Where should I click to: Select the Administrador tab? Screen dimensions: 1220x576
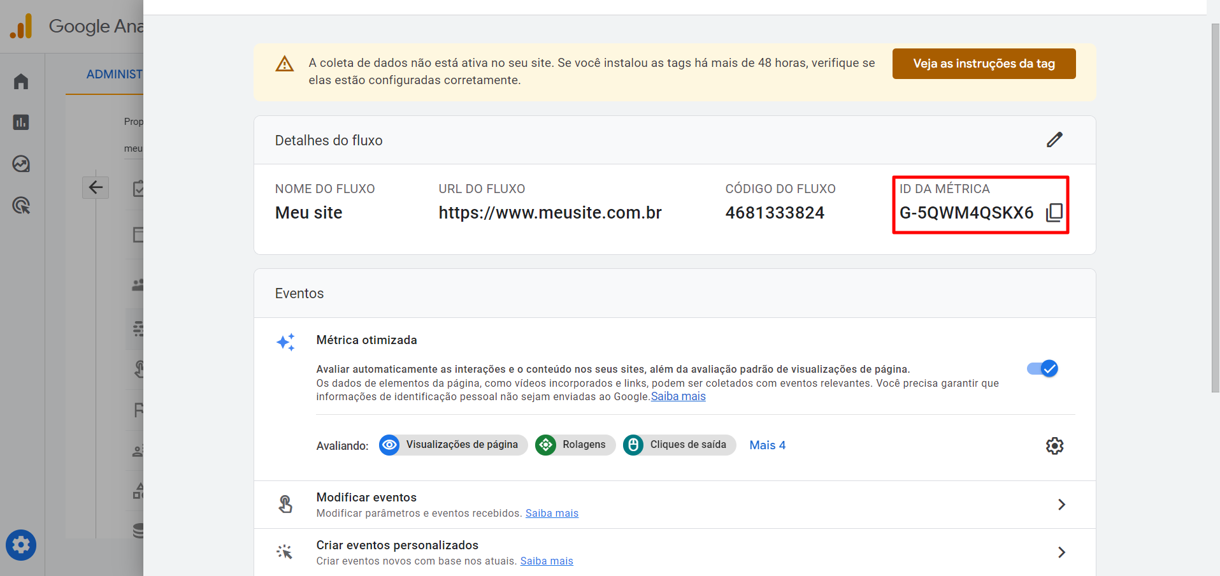pyautogui.click(x=114, y=75)
